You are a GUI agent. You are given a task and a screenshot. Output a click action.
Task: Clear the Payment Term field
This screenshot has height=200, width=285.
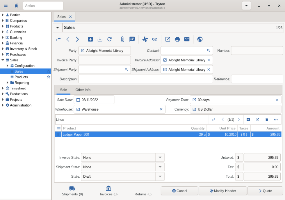pos(277,100)
